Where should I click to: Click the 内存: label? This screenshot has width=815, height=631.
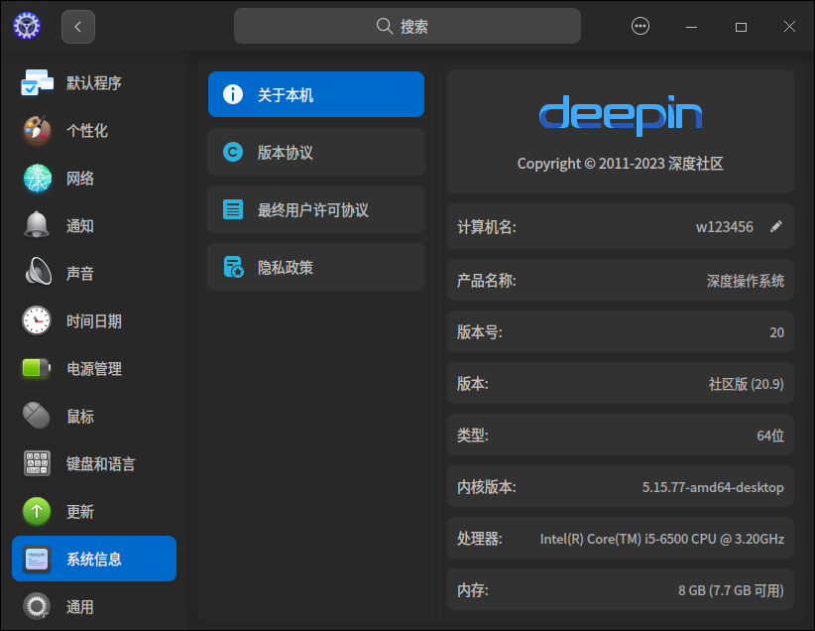pyautogui.click(x=473, y=590)
